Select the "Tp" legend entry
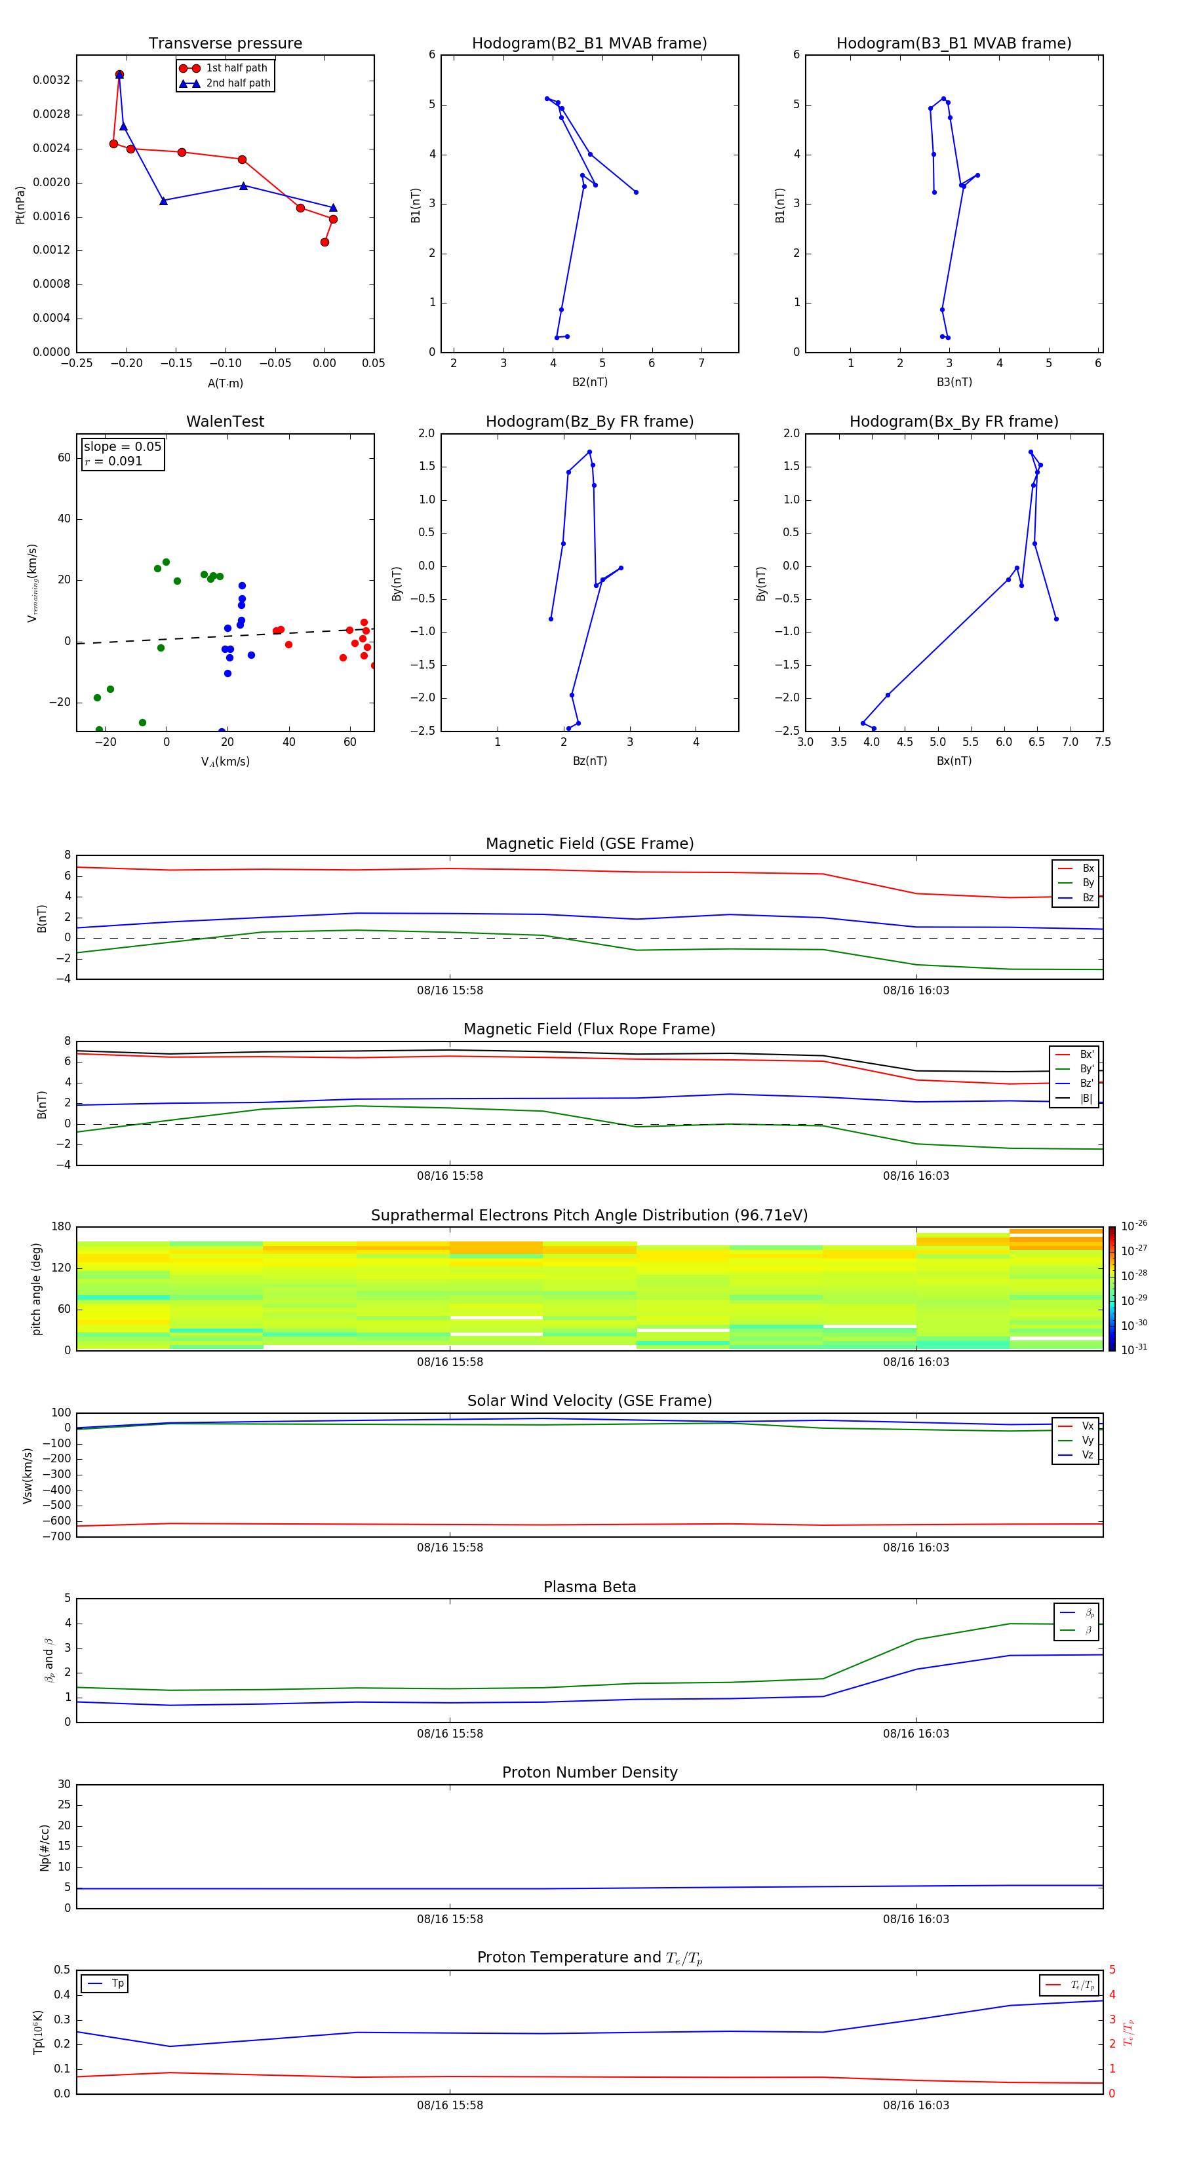This screenshot has width=1180, height=2163. 105,1983
